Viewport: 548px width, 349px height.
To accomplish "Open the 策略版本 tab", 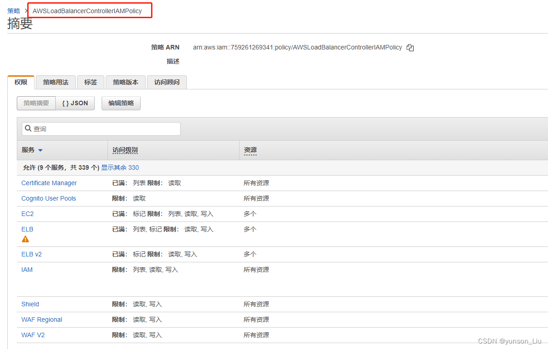I will pos(126,82).
